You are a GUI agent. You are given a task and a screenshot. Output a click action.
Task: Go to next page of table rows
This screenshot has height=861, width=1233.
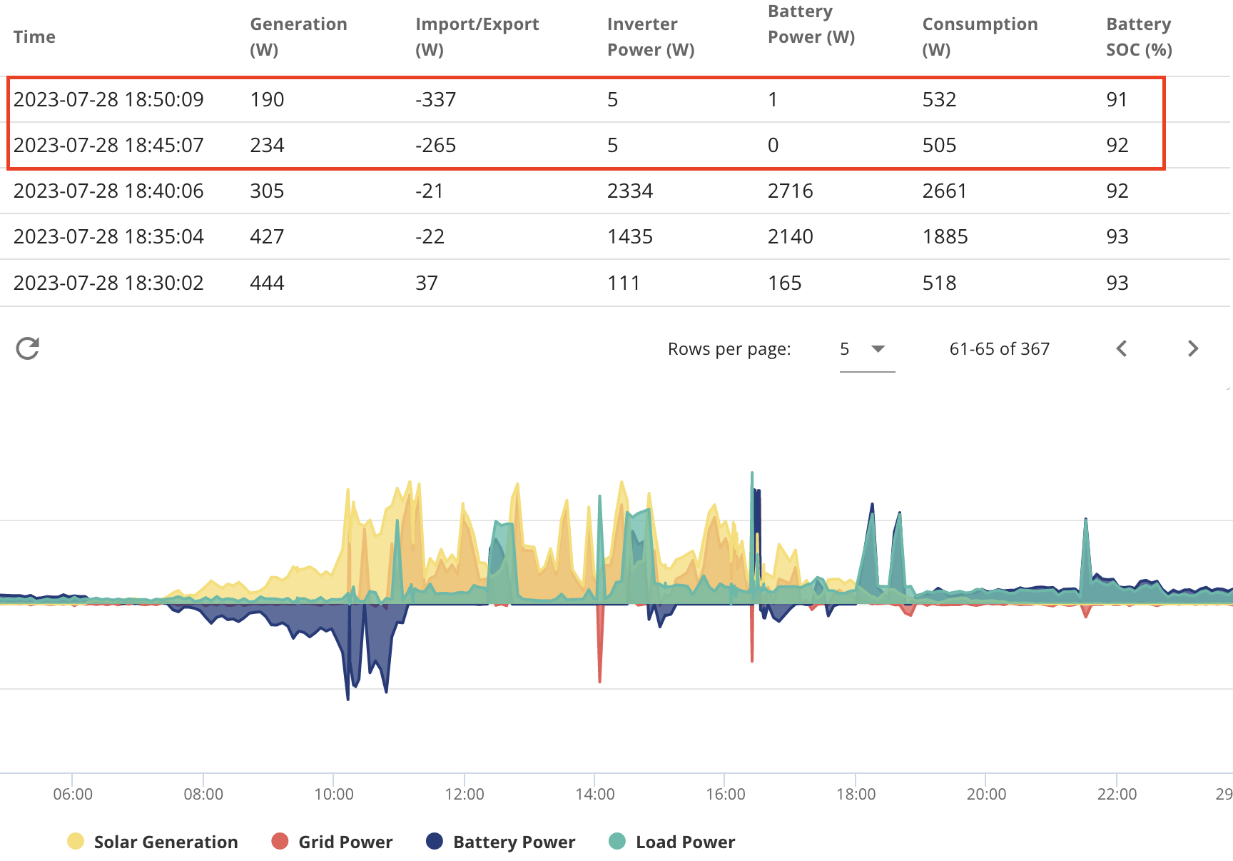tap(1193, 348)
